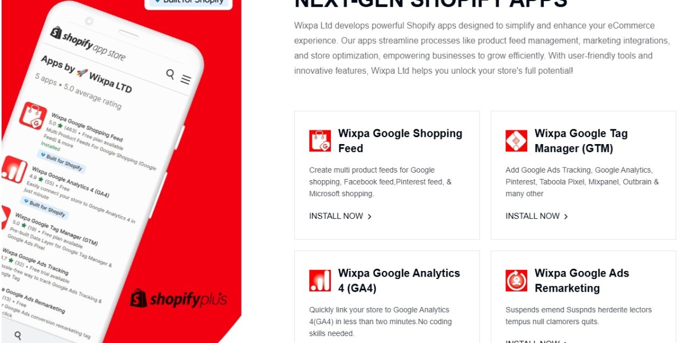The height and width of the screenshot is (343, 687).
Task: Click the rocket icon beside Wixpa LTD
Action: [x=82, y=74]
